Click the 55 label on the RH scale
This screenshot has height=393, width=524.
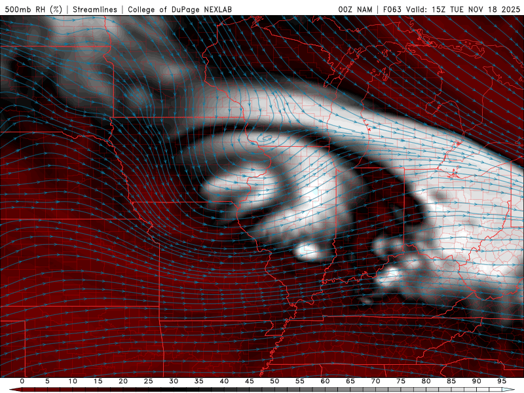click(x=299, y=381)
